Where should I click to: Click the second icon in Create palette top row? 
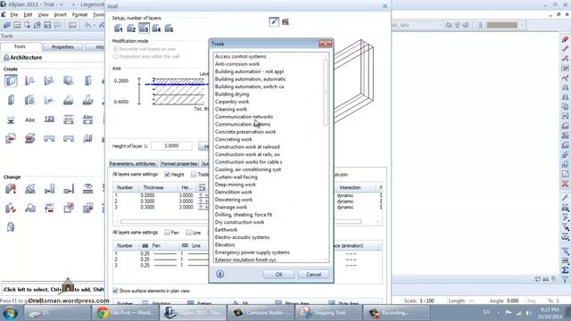29,80
